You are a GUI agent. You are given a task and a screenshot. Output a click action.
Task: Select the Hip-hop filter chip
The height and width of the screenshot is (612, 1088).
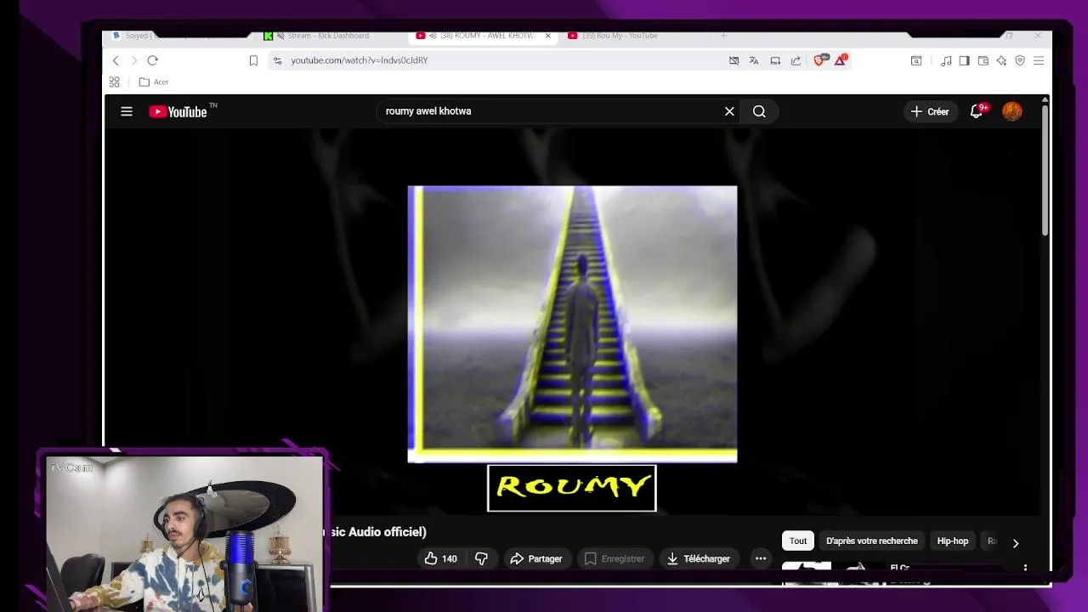953,541
